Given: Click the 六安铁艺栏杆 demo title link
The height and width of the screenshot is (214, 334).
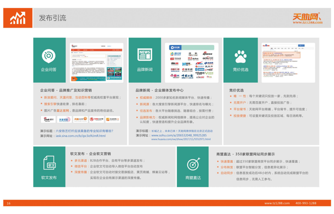Looking at the screenshot, I should pos(84,131).
